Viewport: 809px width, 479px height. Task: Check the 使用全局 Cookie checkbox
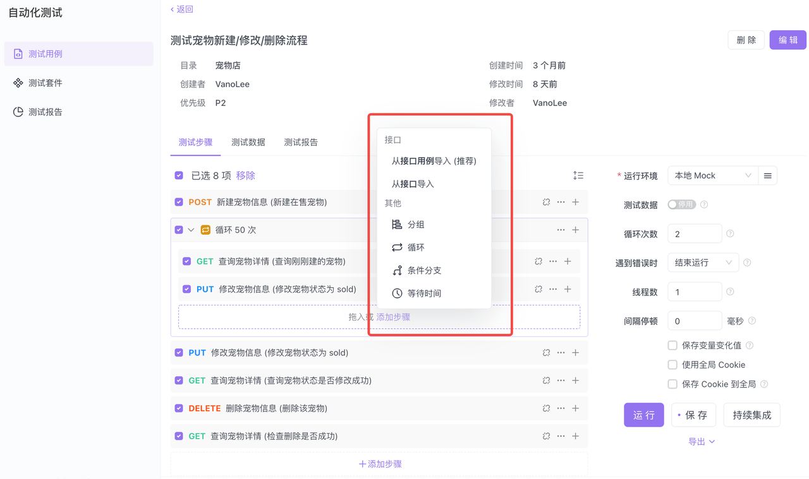[672, 364]
